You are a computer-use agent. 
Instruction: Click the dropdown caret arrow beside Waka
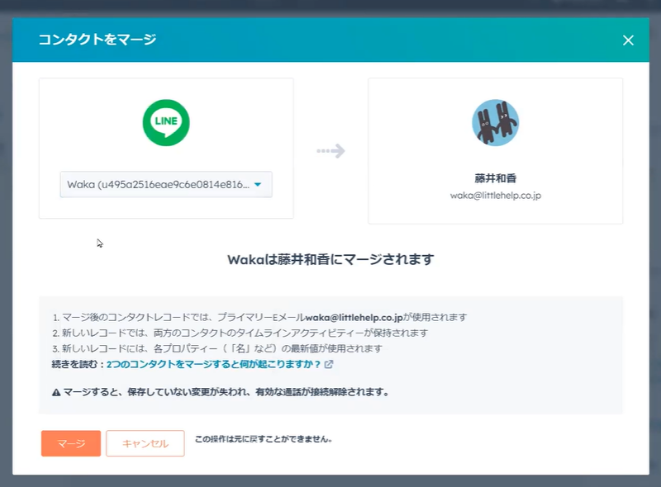258,185
